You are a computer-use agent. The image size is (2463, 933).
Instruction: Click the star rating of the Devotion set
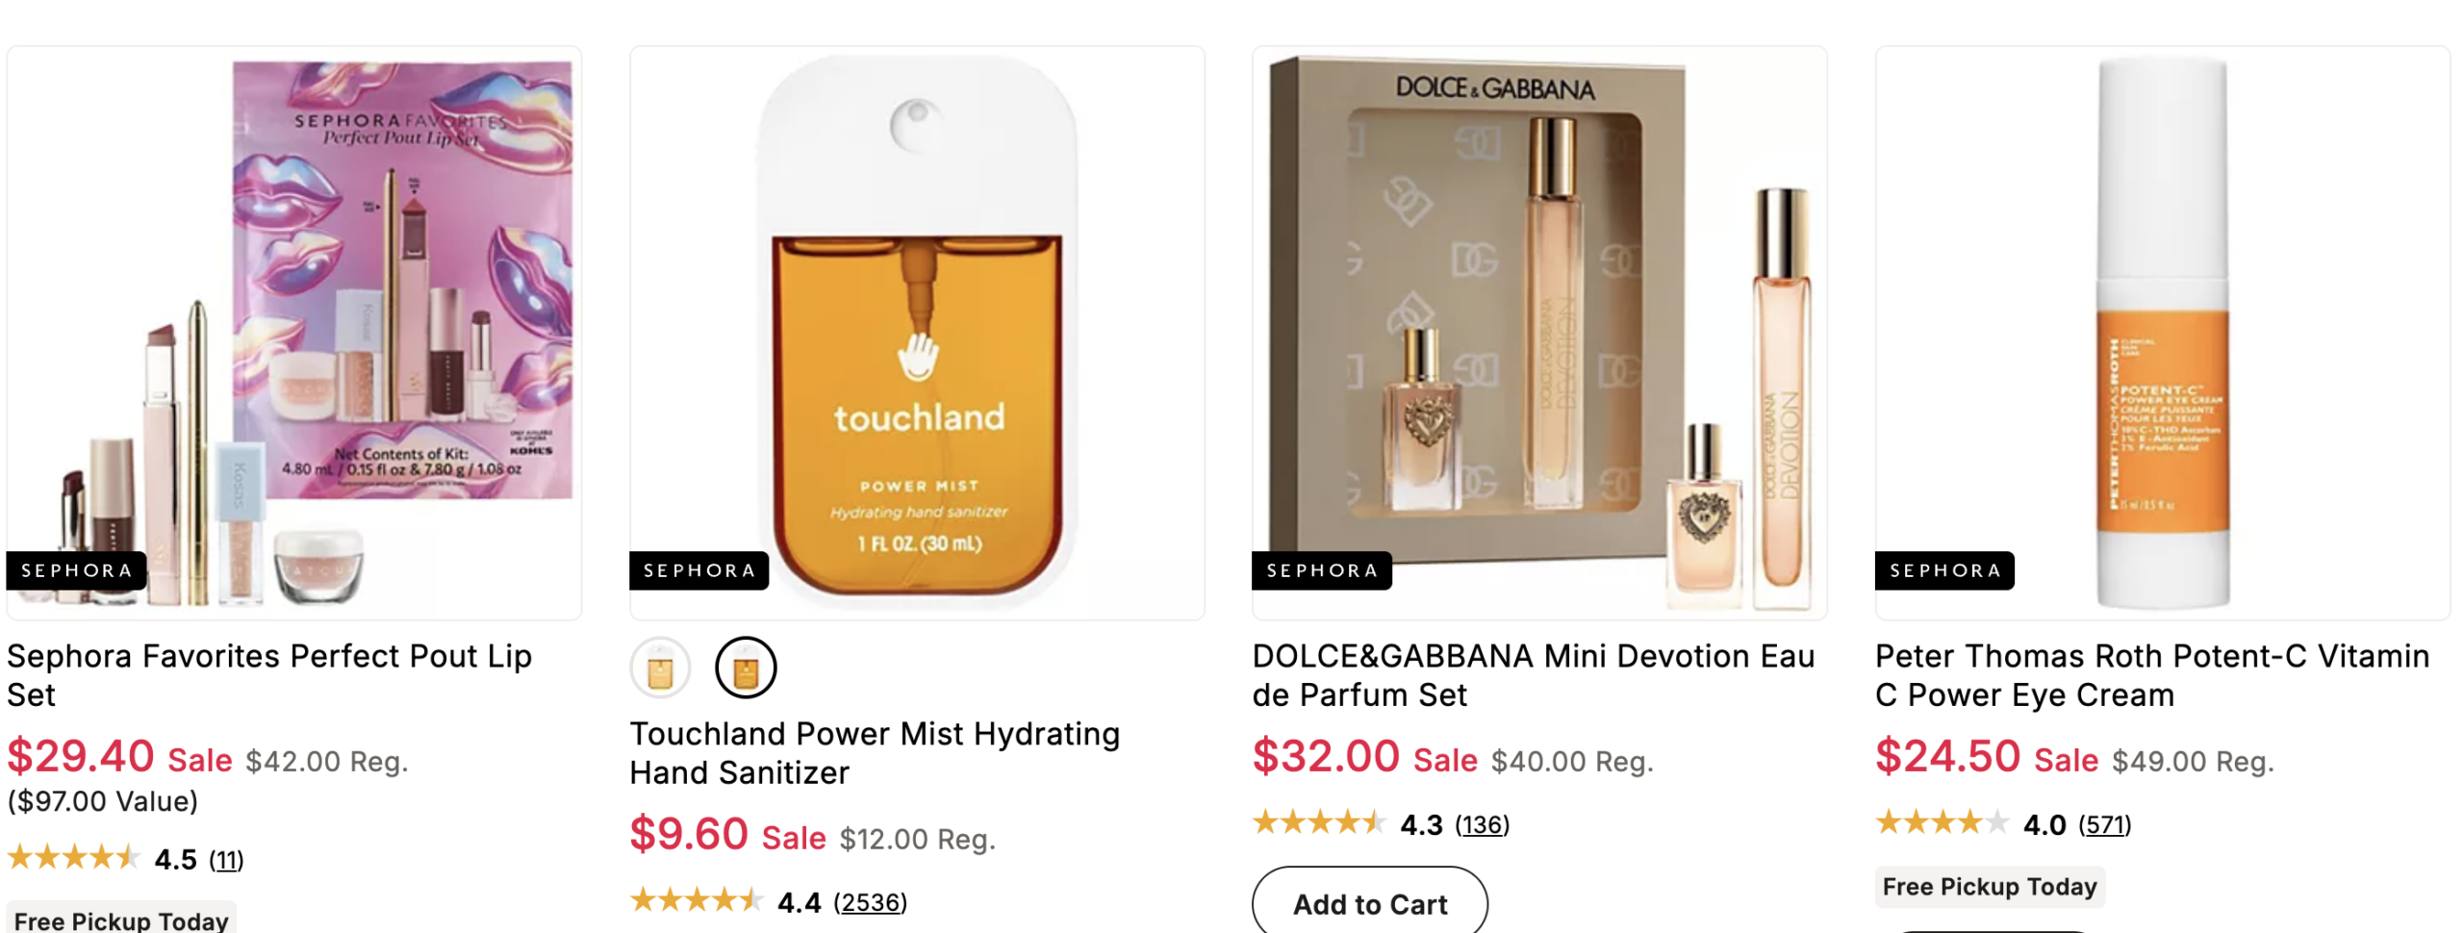tap(1317, 823)
